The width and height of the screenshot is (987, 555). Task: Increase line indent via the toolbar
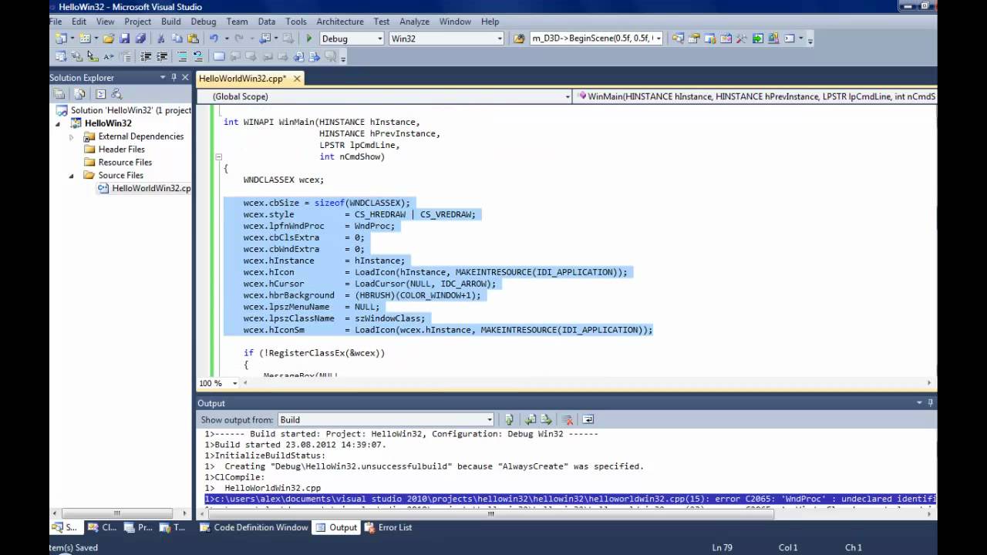coord(162,56)
